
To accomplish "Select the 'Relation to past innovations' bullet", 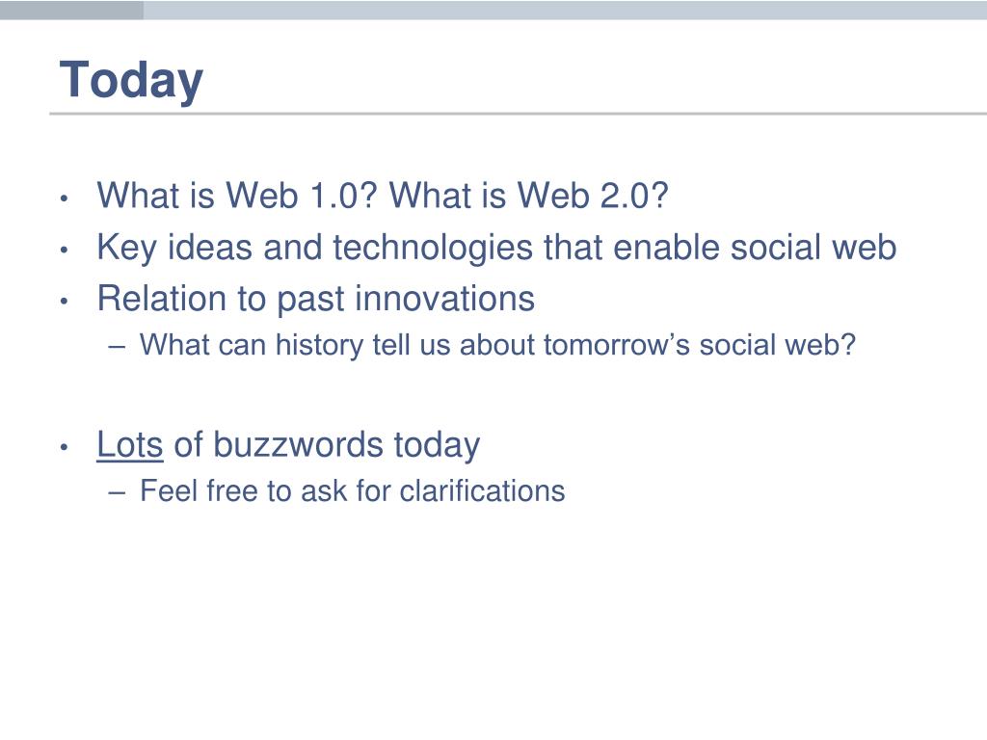I will pos(316,299).
